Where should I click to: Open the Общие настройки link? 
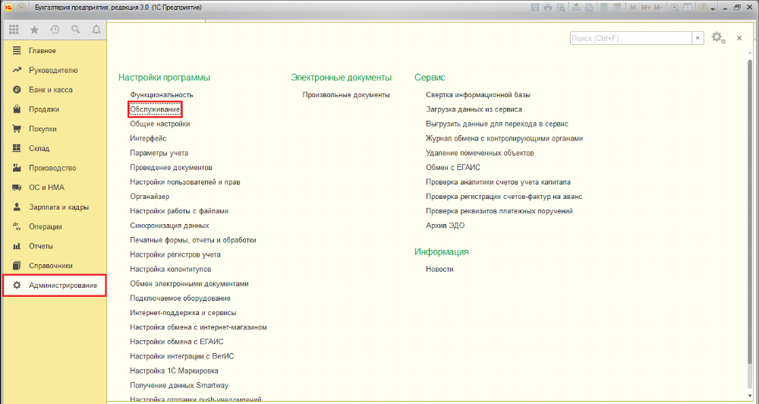tap(159, 124)
